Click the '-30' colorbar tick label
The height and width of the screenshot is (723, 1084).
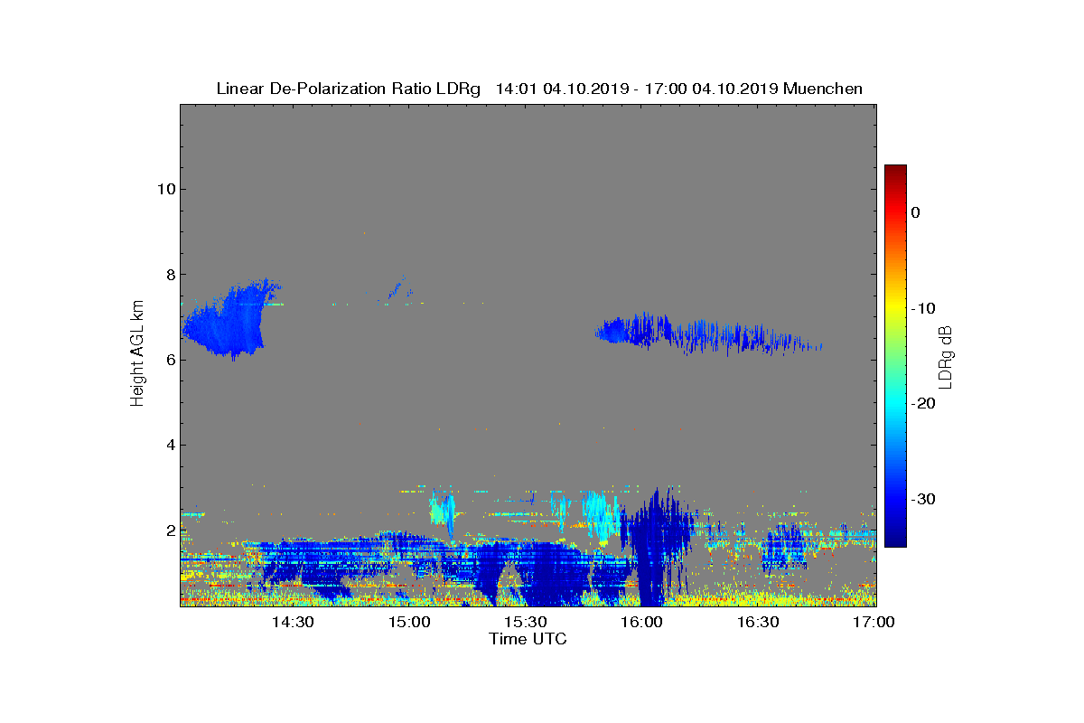point(923,499)
